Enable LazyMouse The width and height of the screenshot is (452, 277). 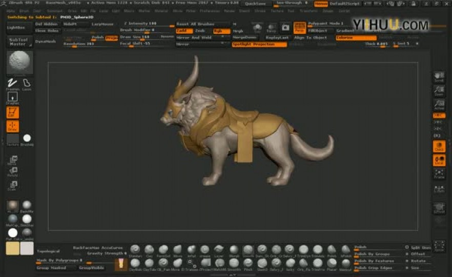102,24
